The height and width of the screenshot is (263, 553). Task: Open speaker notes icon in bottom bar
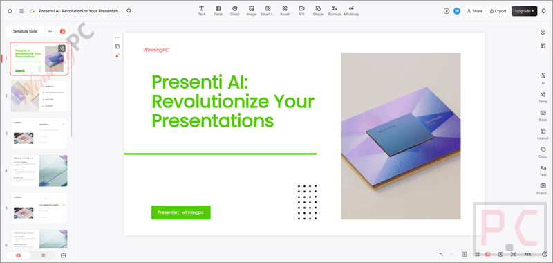(465, 254)
